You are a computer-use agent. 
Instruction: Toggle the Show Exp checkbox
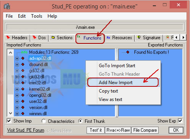click(x=180, y=121)
